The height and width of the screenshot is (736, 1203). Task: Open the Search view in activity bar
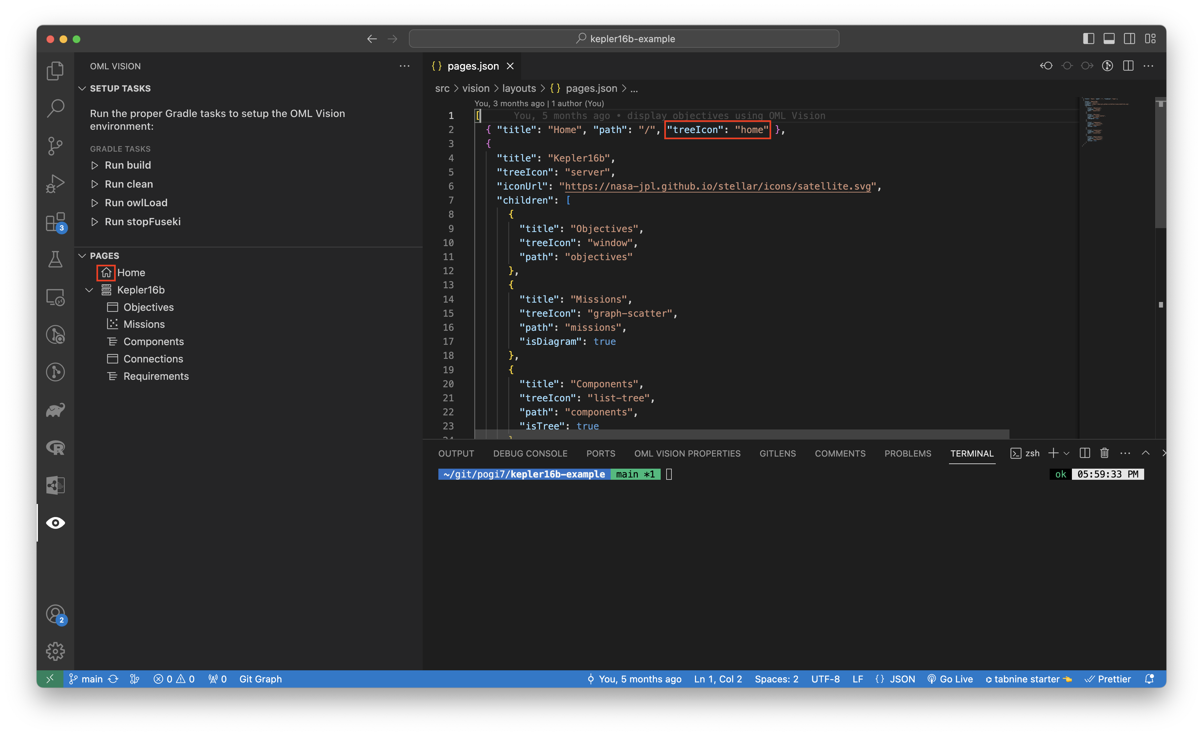point(55,109)
